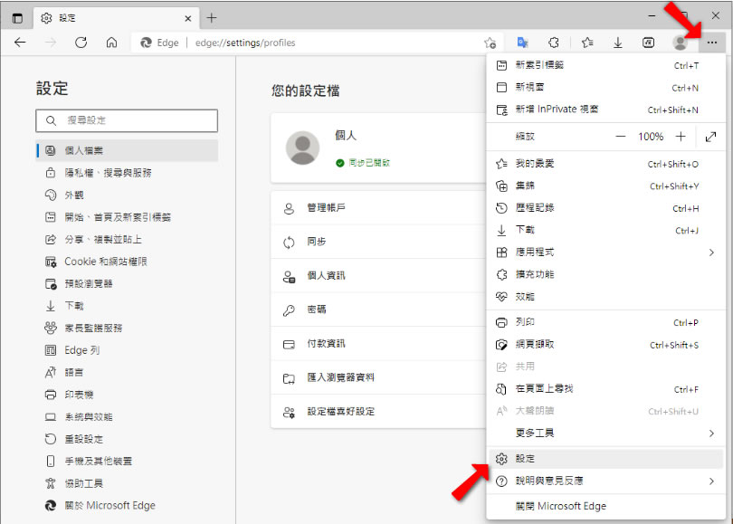Image resolution: width=733 pixels, height=524 pixels.
Task: Go back with the browser back arrow
Action: pos(20,43)
